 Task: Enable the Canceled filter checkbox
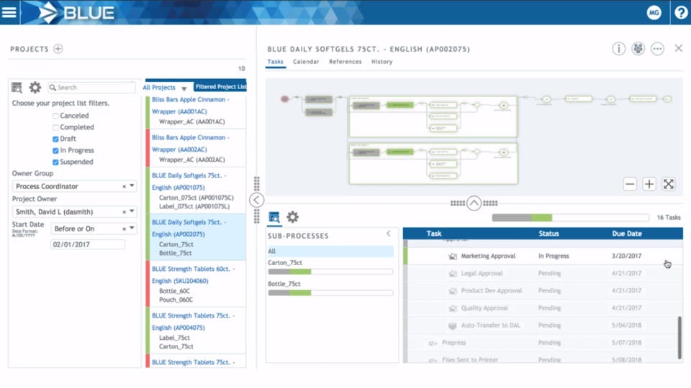[x=55, y=116]
